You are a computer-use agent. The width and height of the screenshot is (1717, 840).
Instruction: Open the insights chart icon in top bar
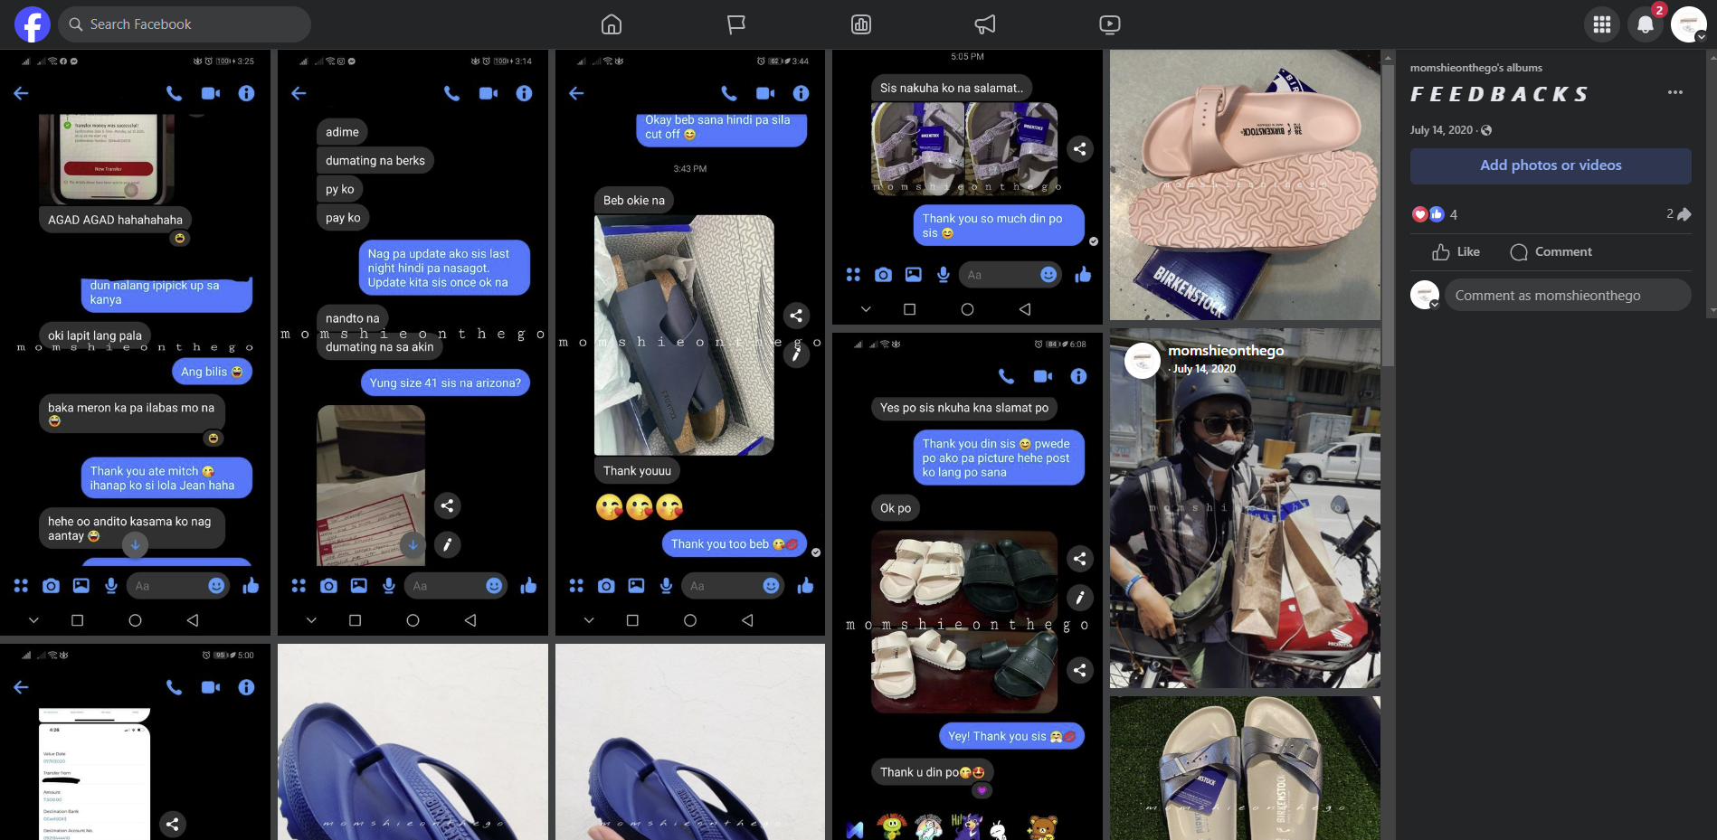[x=861, y=24]
